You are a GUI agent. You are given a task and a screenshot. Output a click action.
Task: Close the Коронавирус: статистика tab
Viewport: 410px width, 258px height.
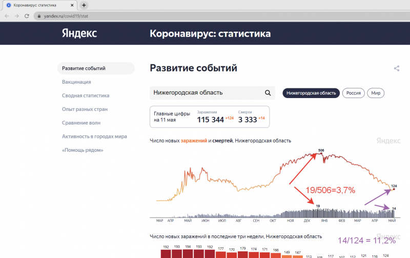point(72,5)
